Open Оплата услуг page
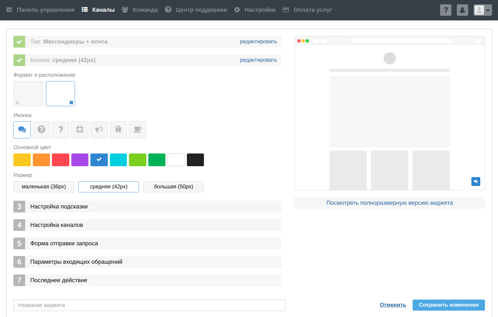This screenshot has height=317, width=498. pyautogui.click(x=307, y=10)
